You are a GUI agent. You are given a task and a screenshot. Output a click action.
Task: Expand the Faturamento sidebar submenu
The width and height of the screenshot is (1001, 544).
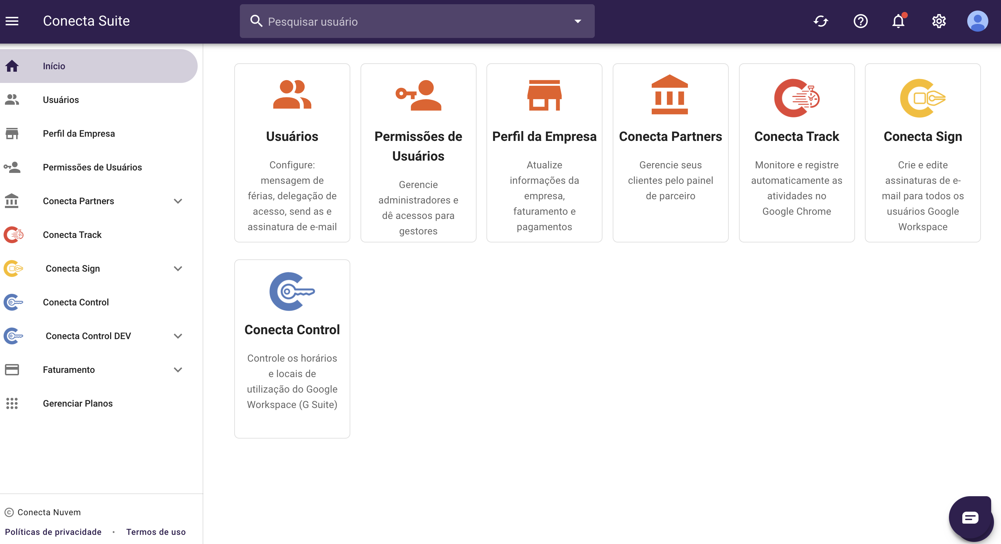(x=178, y=370)
